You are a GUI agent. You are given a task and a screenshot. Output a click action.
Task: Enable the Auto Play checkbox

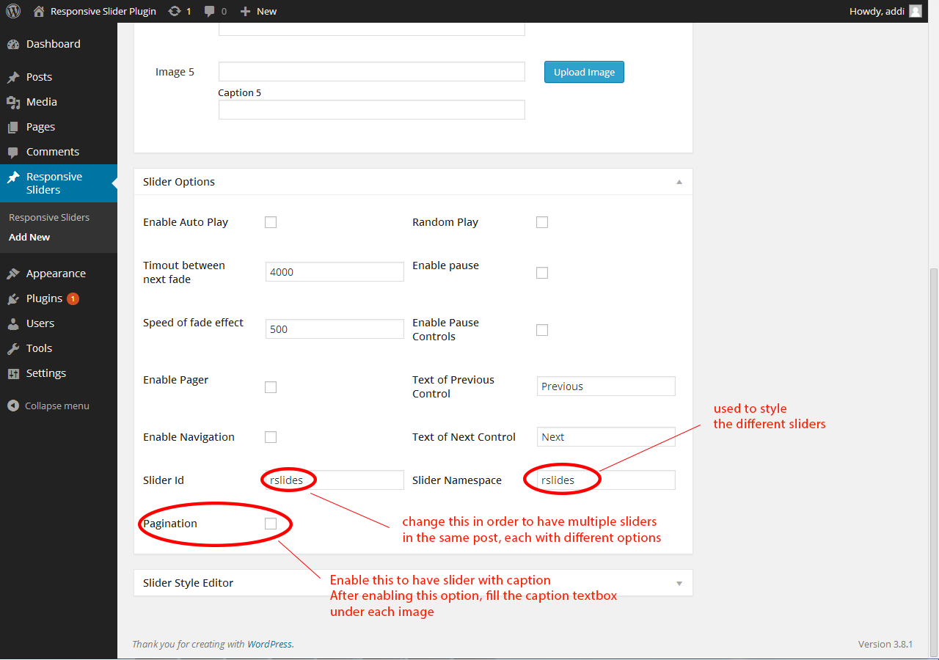click(x=271, y=222)
